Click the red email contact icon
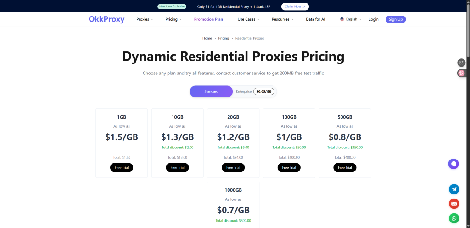Image resolution: width=470 pixels, height=228 pixels. [x=454, y=204]
